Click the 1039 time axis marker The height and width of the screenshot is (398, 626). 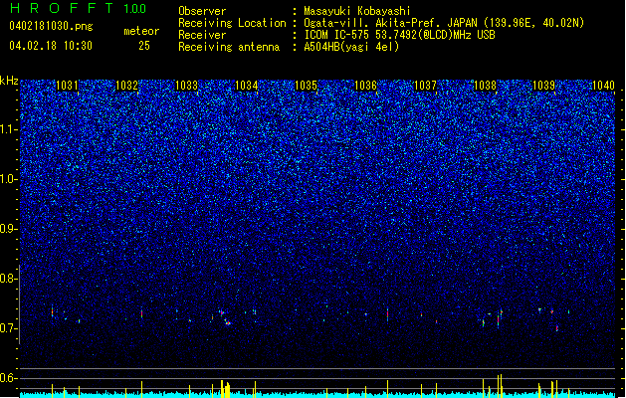click(544, 86)
